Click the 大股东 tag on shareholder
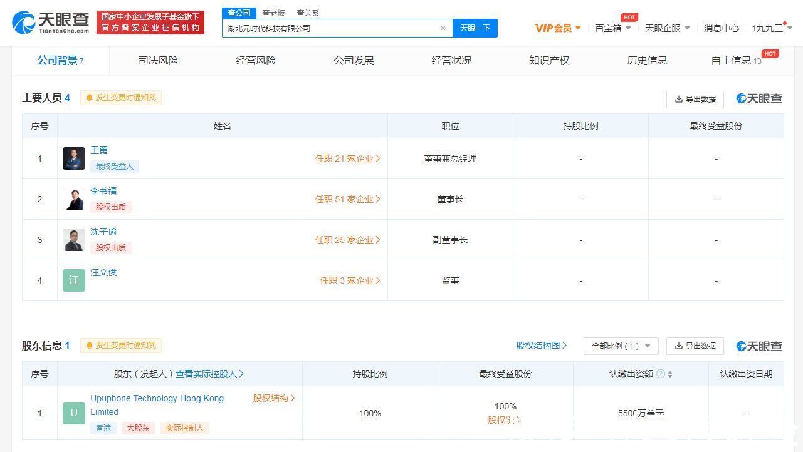This screenshot has width=803, height=452. click(138, 428)
